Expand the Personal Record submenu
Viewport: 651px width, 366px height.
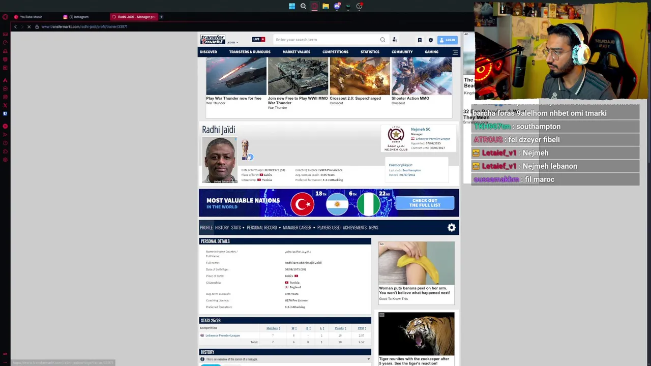(x=280, y=228)
